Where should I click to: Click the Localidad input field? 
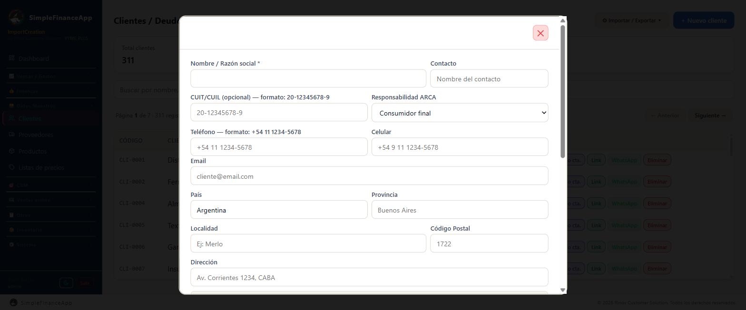[308, 243]
